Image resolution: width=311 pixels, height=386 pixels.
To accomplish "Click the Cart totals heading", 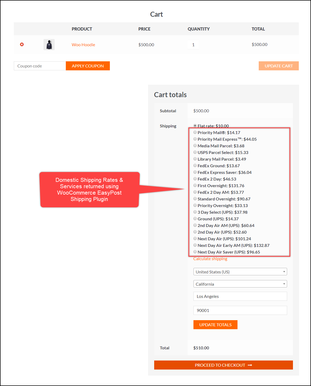I will click(170, 95).
